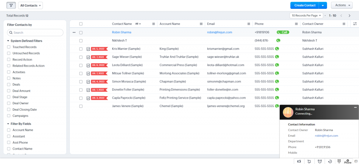Open the column settings sliders icon
The height and width of the screenshot is (164, 359).
(x=355, y=24)
